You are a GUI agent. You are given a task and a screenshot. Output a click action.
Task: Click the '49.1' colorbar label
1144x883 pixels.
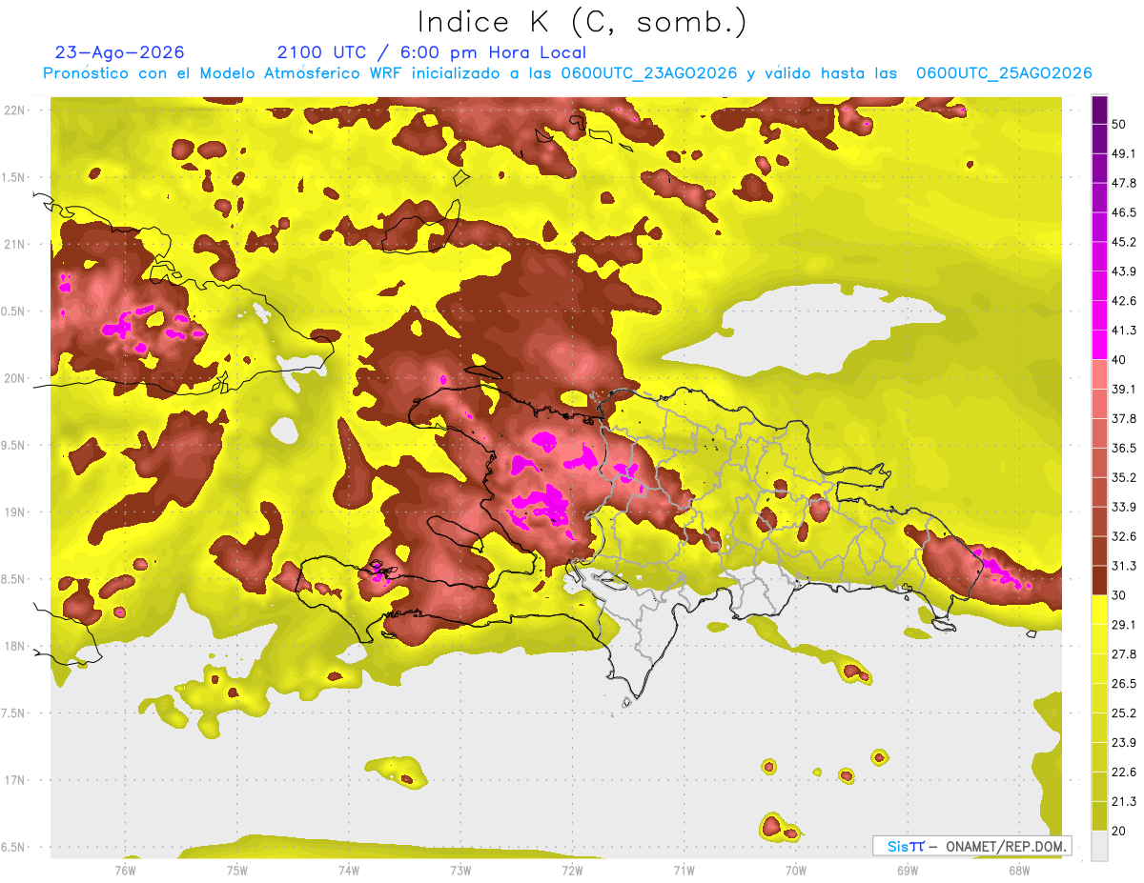point(1124,153)
